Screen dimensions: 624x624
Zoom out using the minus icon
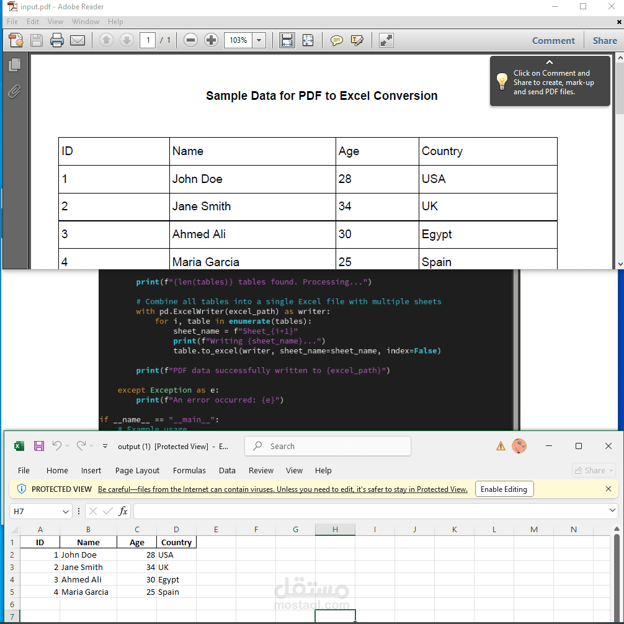pyautogui.click(x=190, y=40)
